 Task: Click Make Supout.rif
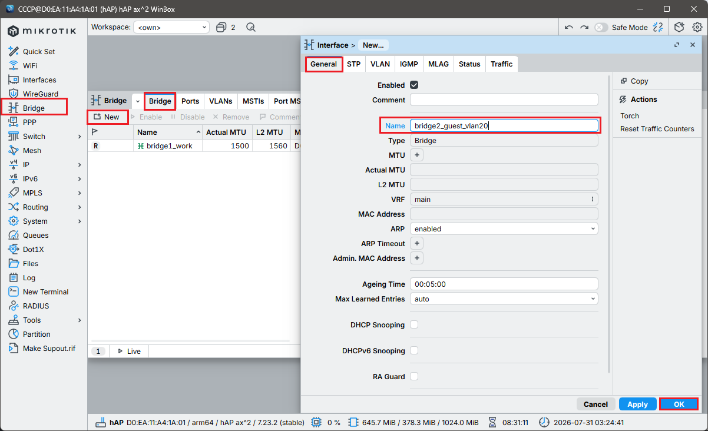[49, 348]
